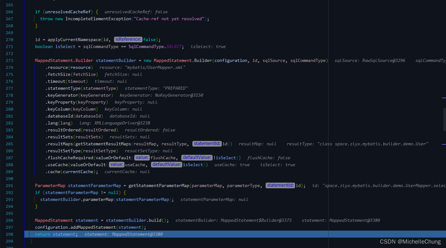This screenshot has height=248, width=446.
Task: Click the "Cache-ref not yet resolved" string
Action: click(x=169, y=19)
